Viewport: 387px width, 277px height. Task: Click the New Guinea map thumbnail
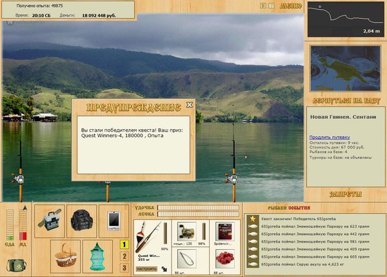point(345,68)
